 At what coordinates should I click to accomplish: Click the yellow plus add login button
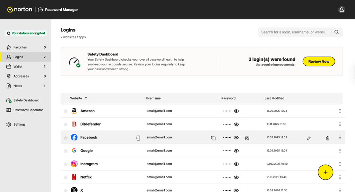pyautogui.click(x=325, y=172)
